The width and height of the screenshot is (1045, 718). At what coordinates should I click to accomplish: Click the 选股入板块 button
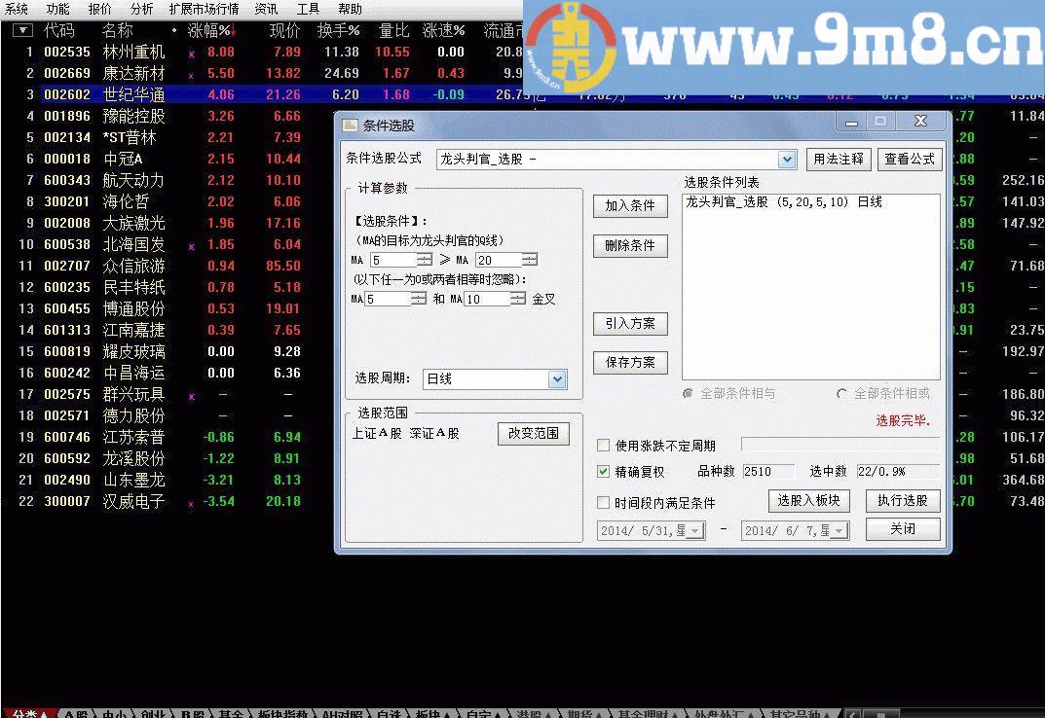click(809, 501)
